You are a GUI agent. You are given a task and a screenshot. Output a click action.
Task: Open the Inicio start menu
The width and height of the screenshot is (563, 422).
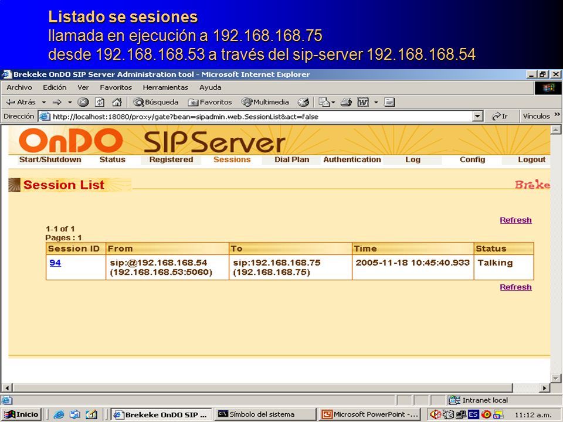pos(21,414)
